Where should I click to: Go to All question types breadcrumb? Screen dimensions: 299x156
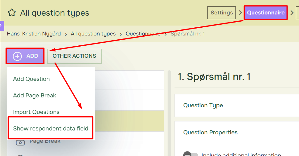(93, 34)
